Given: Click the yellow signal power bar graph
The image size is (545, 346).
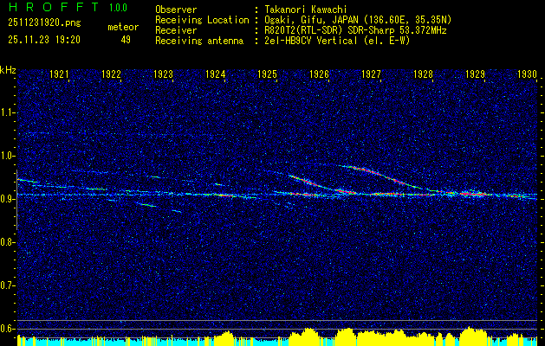Looking at the screenshot, I should click(x=347, y=337).
